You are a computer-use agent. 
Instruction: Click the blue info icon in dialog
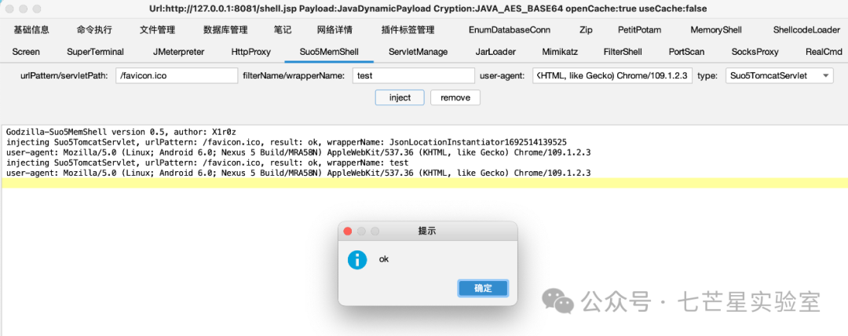(357, 260)
